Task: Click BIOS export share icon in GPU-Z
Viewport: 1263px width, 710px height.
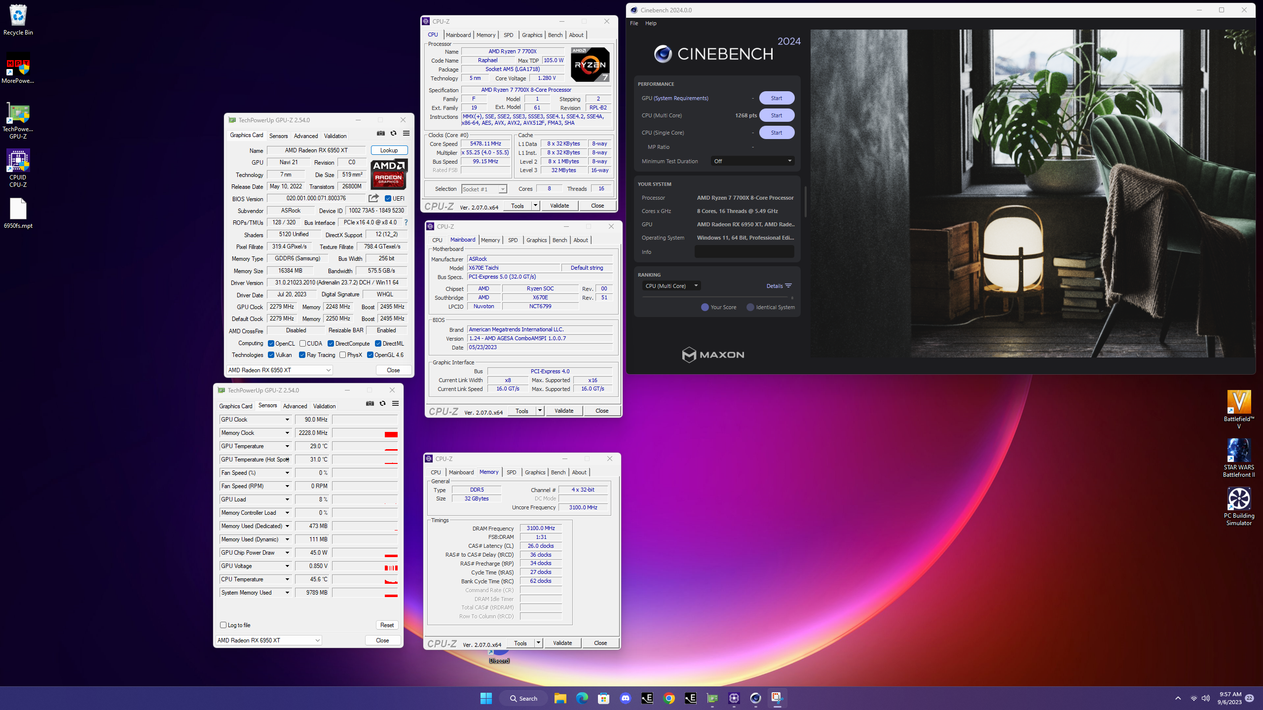Action: click(373, 198)
